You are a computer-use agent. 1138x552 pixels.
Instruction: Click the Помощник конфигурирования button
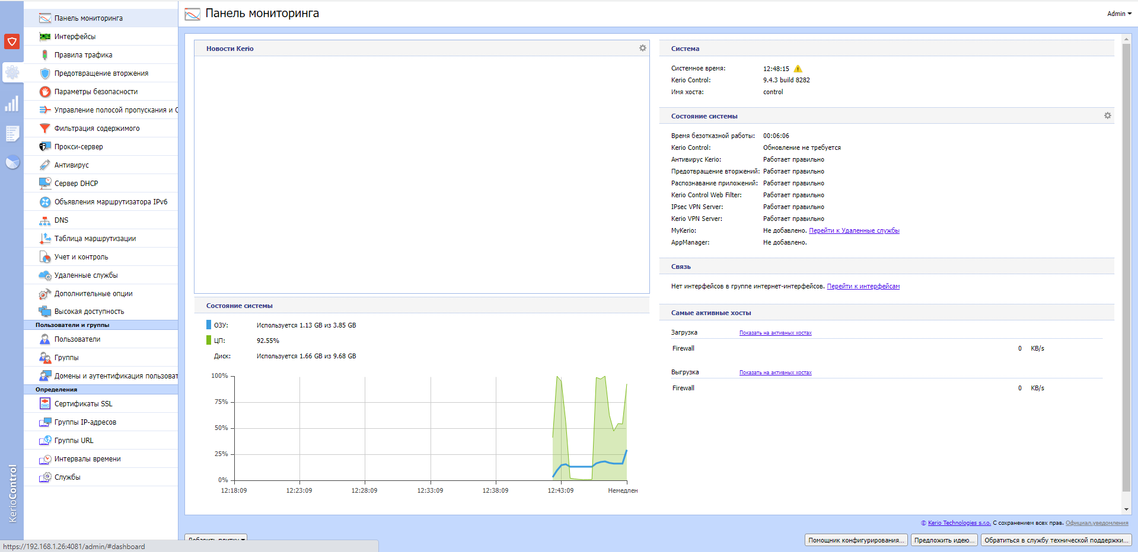[x=856, y=540]
